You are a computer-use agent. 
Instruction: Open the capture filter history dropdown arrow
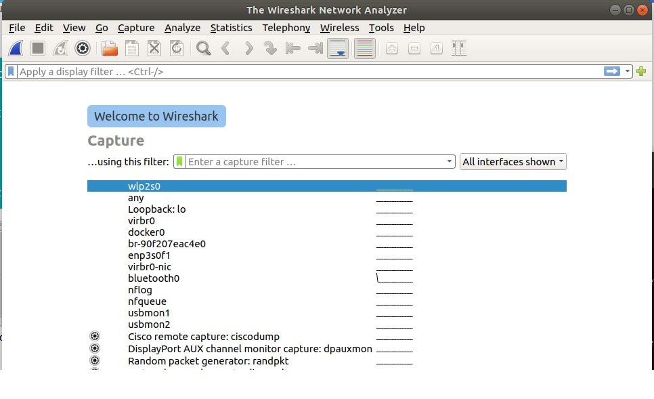[x=450, y=162]
